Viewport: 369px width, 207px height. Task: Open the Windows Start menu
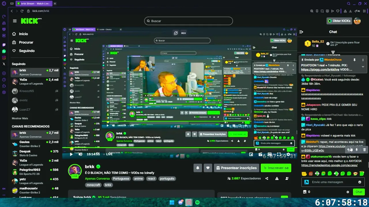(x=172, y=202)
